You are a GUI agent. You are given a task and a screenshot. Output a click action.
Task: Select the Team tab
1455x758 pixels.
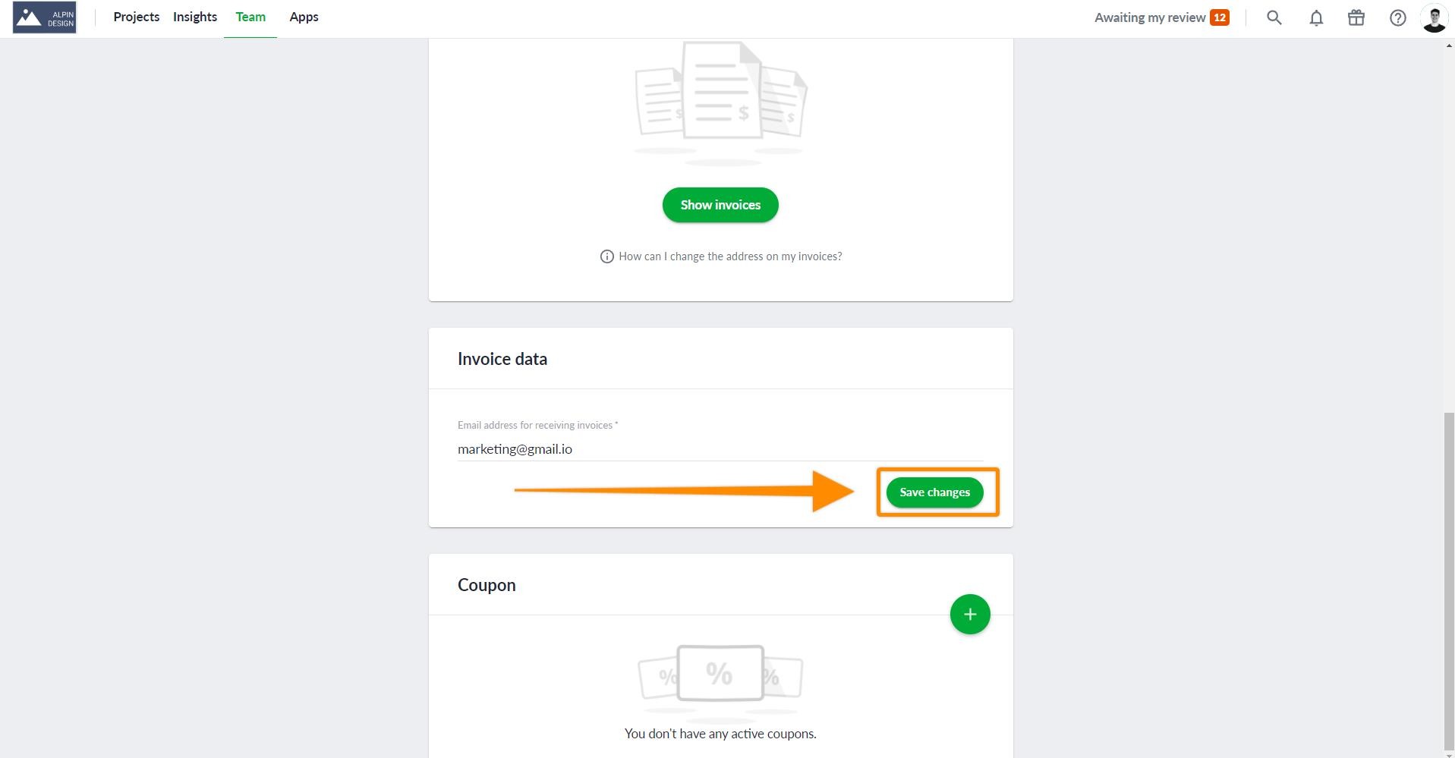[x=250, y=17]
